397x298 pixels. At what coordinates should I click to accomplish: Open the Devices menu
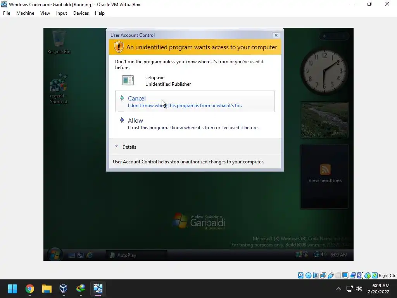(81, 13)
